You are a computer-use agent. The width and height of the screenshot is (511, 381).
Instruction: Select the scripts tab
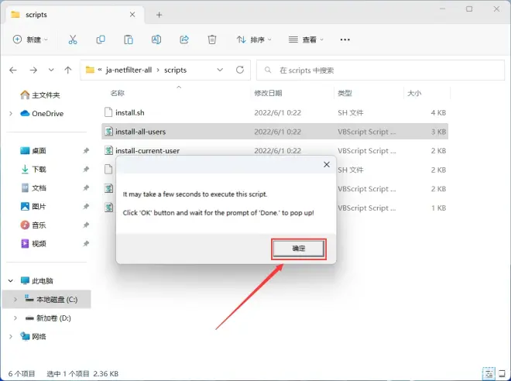(x=75, y=15)
